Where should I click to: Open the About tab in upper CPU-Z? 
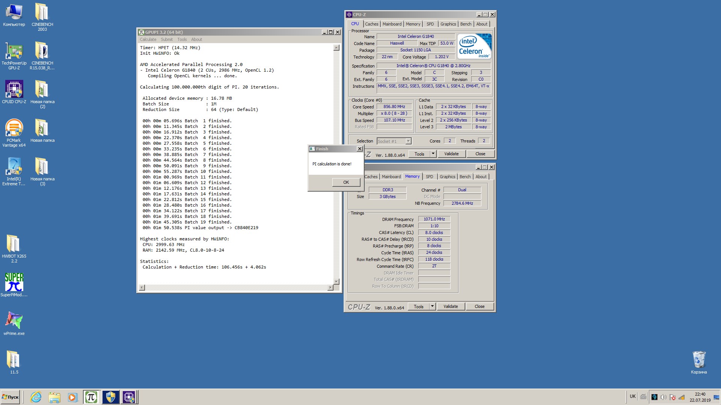point(482,24)
